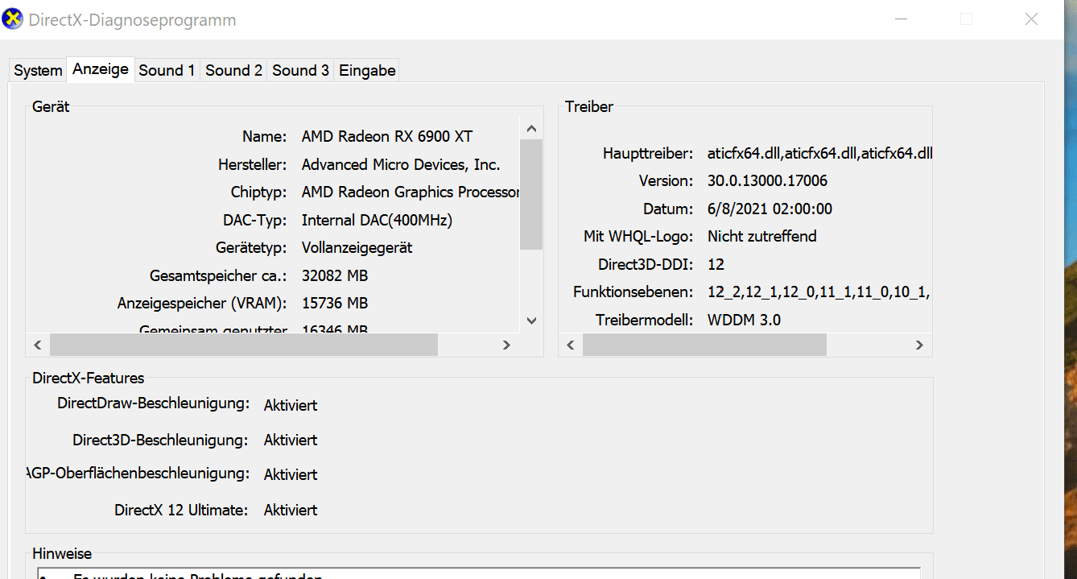Click the Gerät panel scroll left arrow
This screenshot has width=1077, height=579.
click(x=37, y=345)
